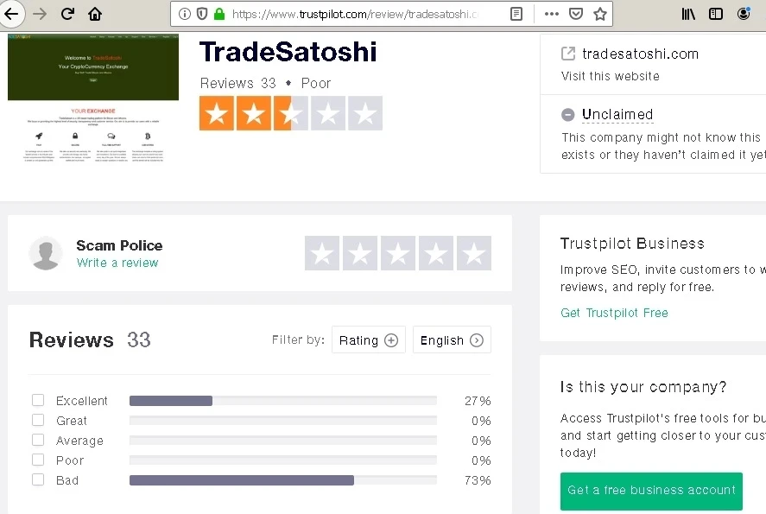Open the TradeSatoshi website screenshot thumbnail
The height and width of the screenshot is (514, 766).
pyautogui.click(x=93, y=98)
